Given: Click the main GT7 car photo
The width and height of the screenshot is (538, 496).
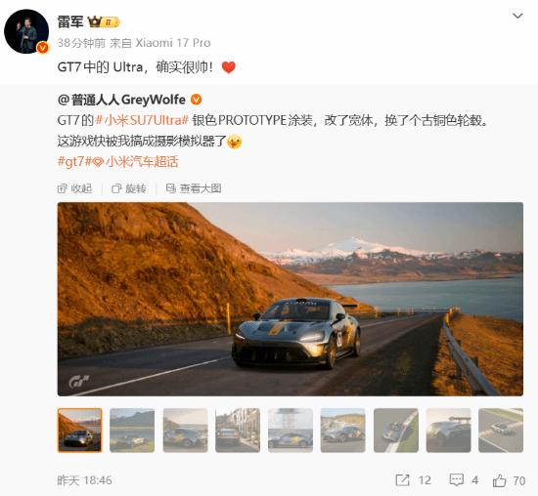Looking at the screenshot, I should coord(291,299).
